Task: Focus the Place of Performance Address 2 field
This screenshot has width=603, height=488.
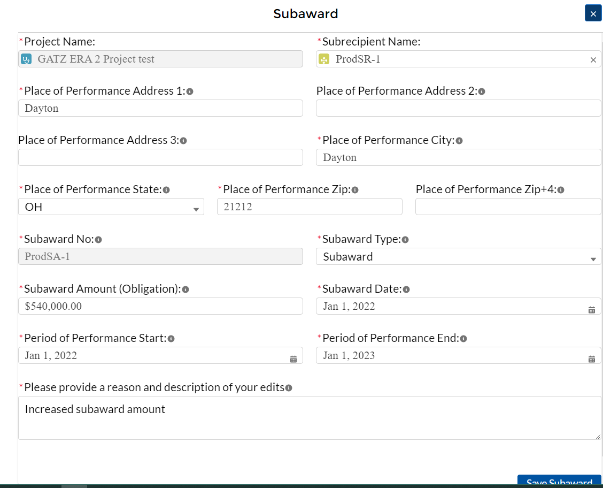Action: coord(458,108)
